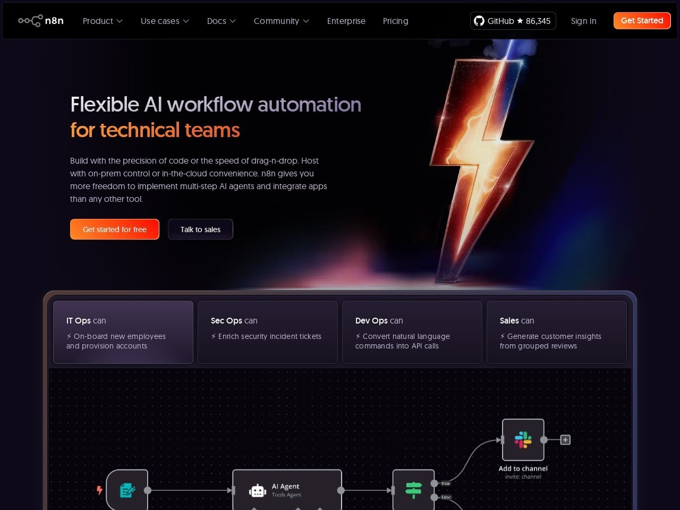Select the AI Agent robot node
The height and width of the screenshot is (510, 680).
[x=287, y=490]
